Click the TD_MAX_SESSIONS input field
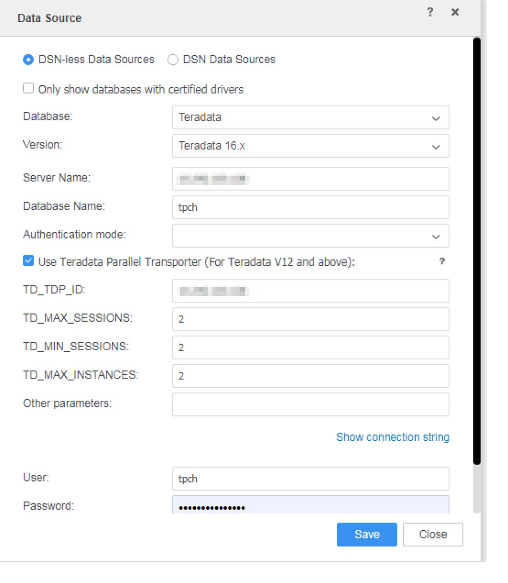 coord(311,319)
